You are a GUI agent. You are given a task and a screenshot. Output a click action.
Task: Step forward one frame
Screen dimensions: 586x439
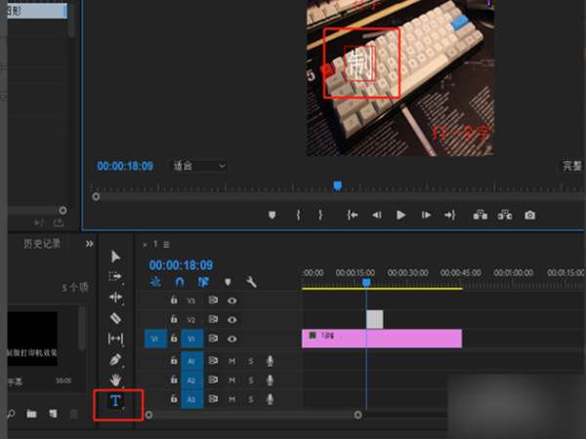coord(426,215)
